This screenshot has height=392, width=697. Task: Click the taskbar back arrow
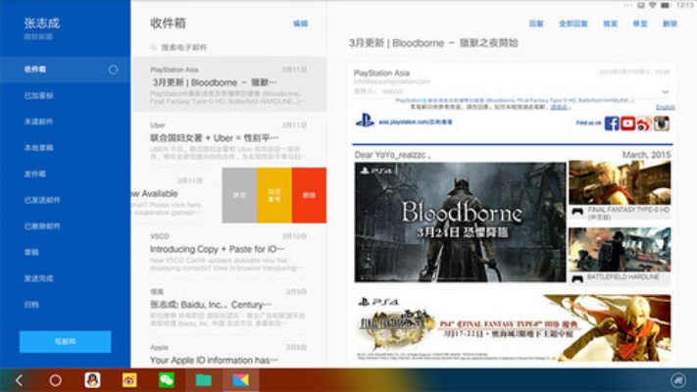(x=19, y=380)
